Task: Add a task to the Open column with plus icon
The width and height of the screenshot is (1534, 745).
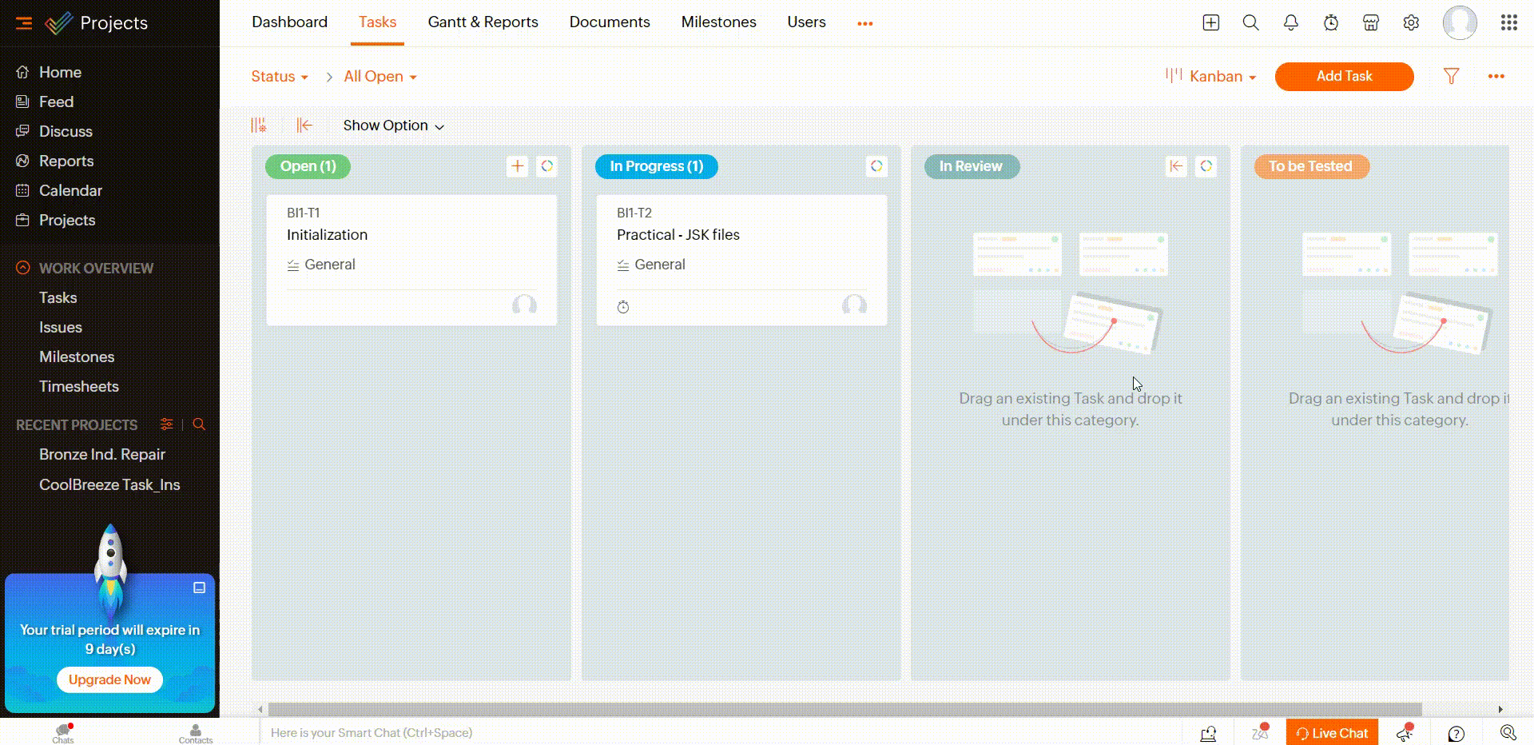Action: tap(517, 166)
